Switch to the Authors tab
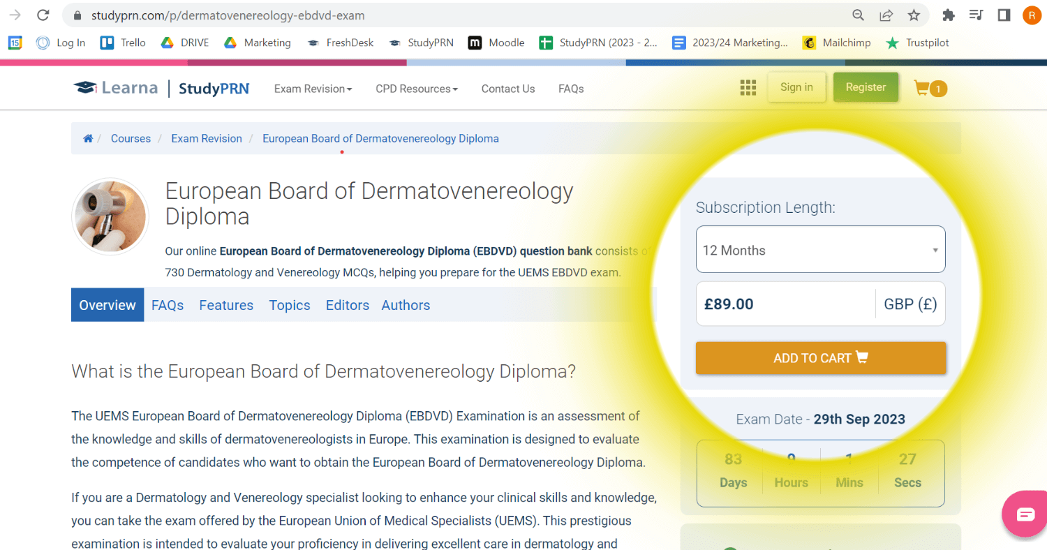This screenshot has height=550, width=1047. pyautogui.click(x=406, y=305)
